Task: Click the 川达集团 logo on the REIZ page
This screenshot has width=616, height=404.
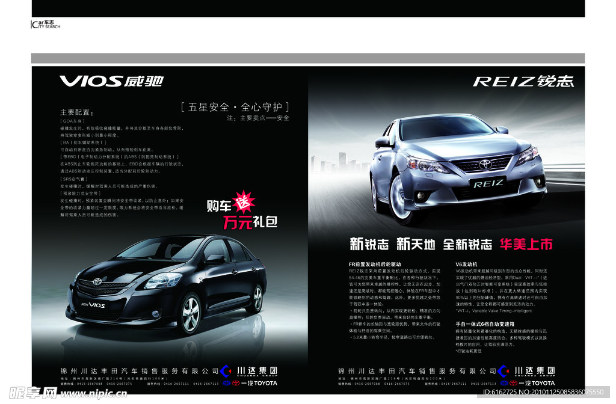Action: pyautogui.click(x=526, y=371)
